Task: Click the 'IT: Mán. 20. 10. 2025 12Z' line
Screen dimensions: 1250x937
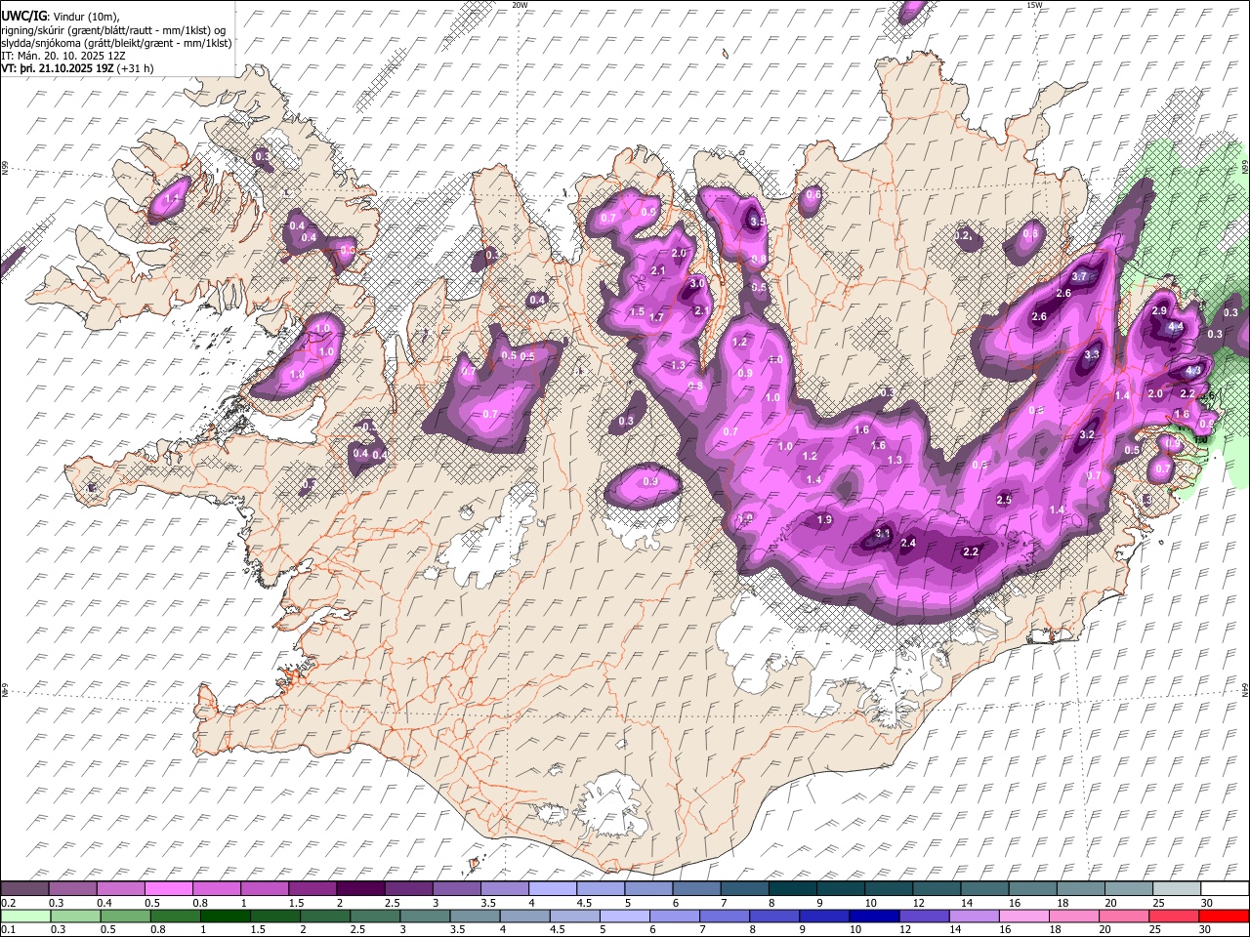Action: pyautogui.click(x=62, y=56)
